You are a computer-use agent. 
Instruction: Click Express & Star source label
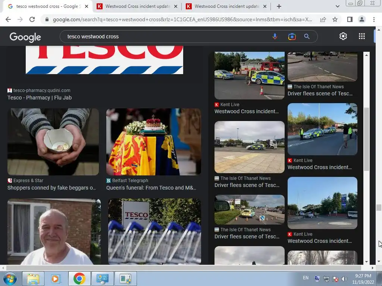click(28, 181)
